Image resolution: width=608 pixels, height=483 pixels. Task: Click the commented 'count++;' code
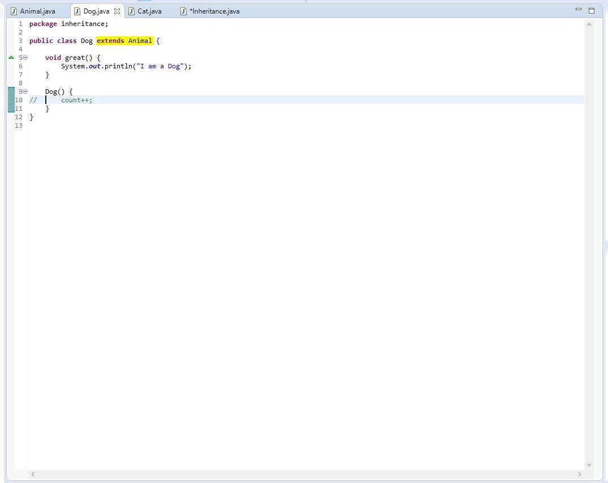(x=76, y=101)
